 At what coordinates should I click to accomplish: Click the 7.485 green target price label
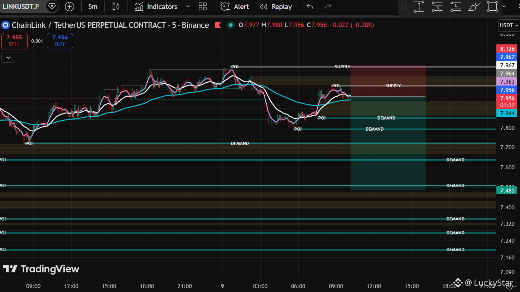click(507, 190)
